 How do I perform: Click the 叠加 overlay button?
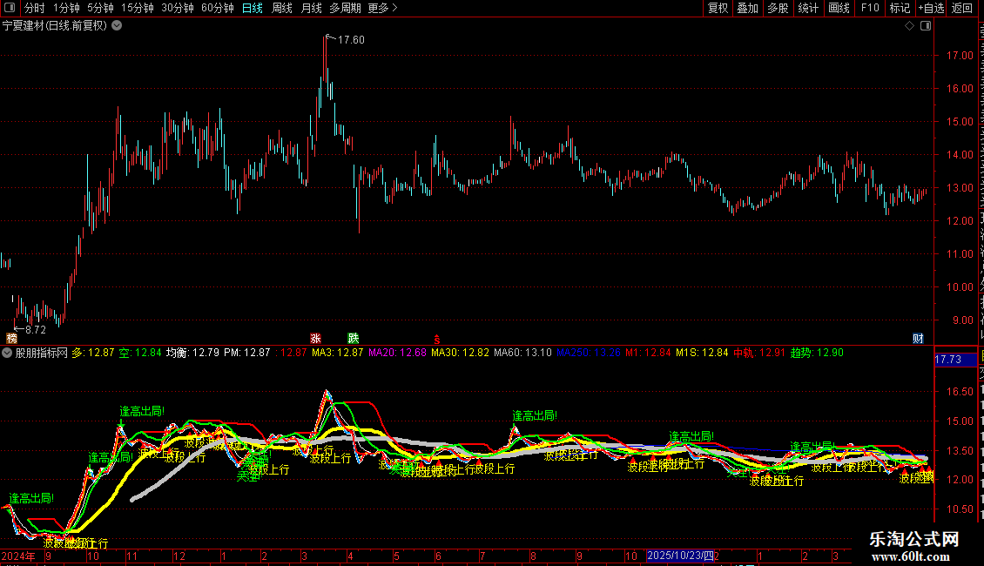point(747,8)
